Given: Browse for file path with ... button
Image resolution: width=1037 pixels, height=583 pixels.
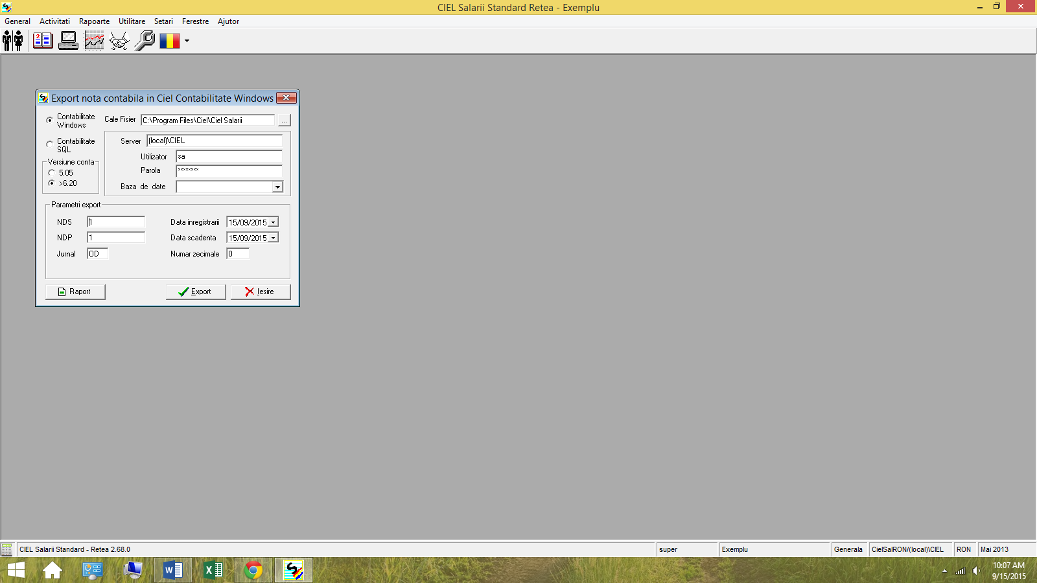Looking at the screenshot, I should click(x=284, y=120).
